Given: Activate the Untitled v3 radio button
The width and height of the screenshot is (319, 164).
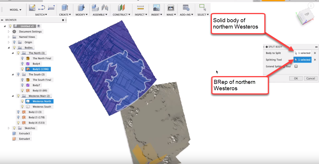Looking at the screenshot, I should coord(39,26).
